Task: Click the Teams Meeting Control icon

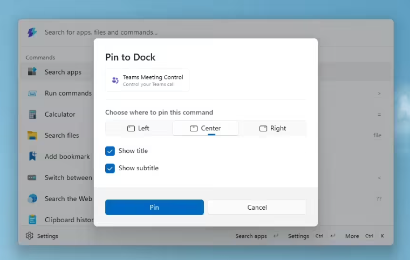Action: tap(115, 81)
